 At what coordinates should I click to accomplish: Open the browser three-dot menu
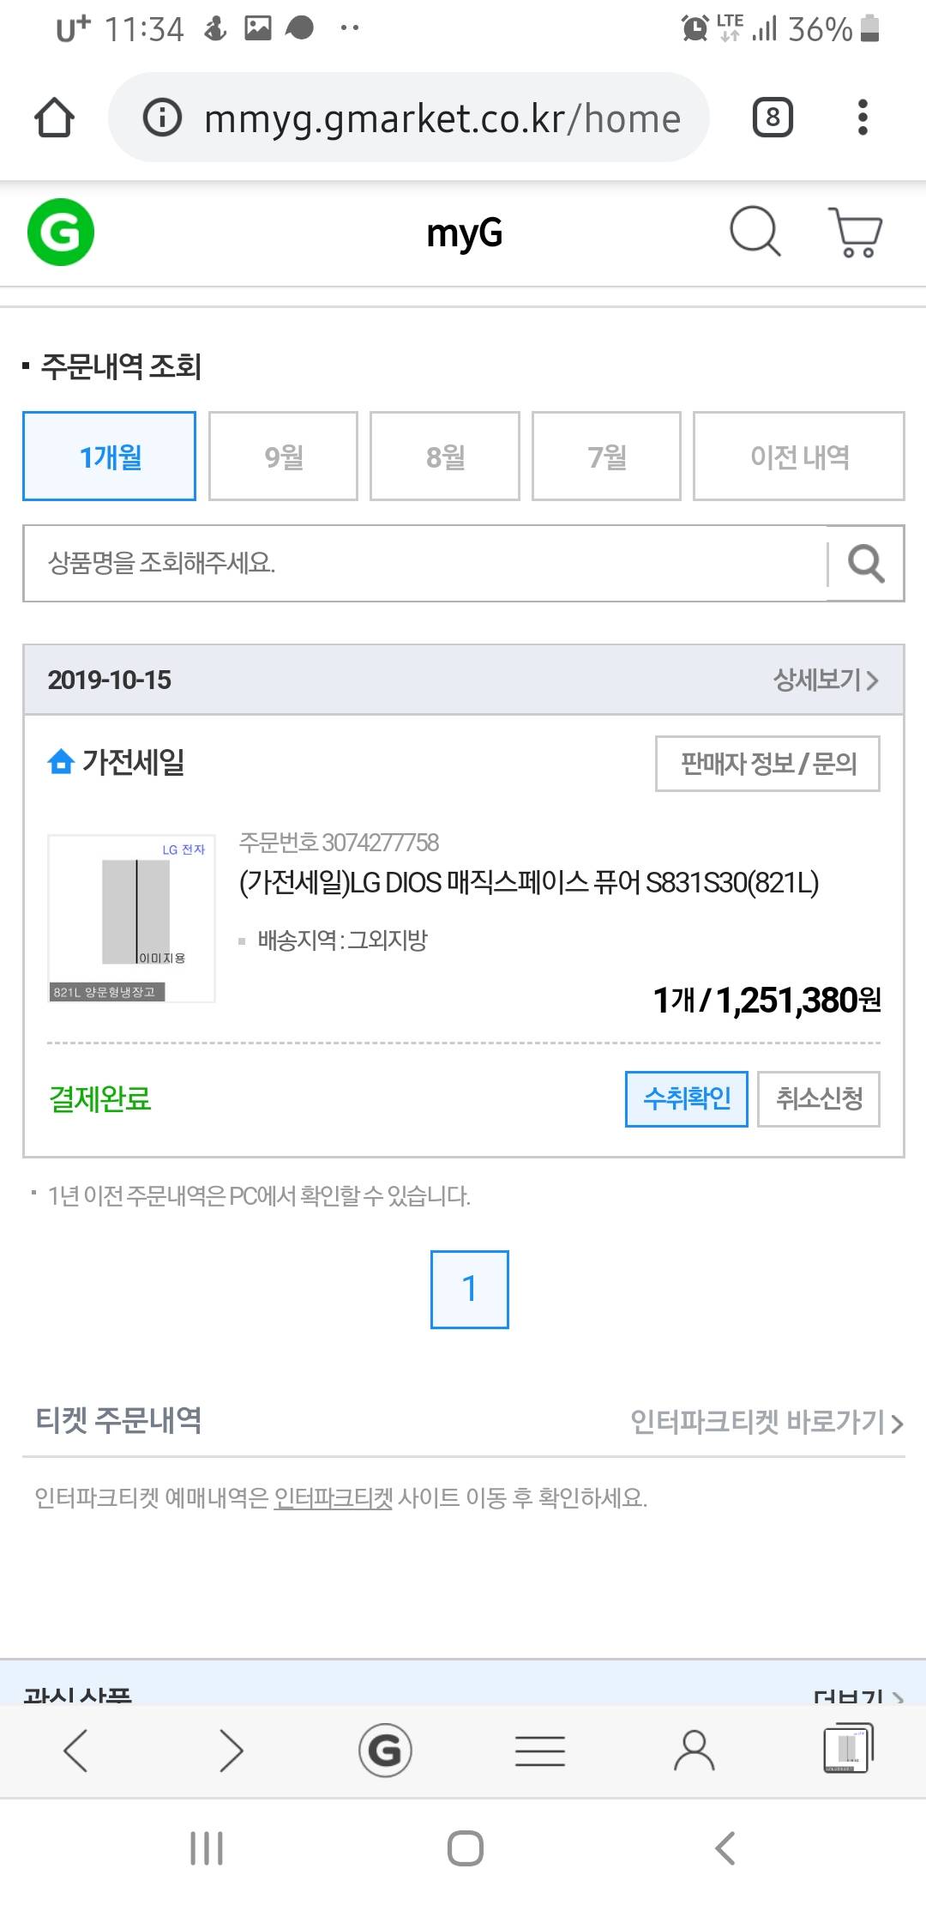863,118
